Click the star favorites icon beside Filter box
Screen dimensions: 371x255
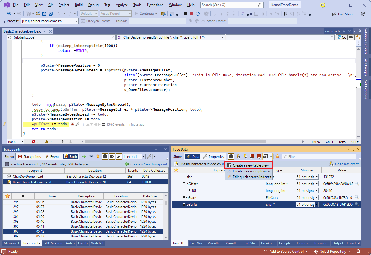pos(277,156)
